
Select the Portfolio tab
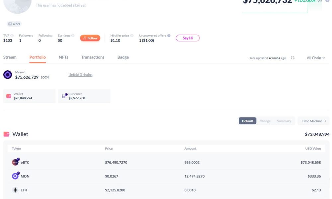[x=38, y=57]
